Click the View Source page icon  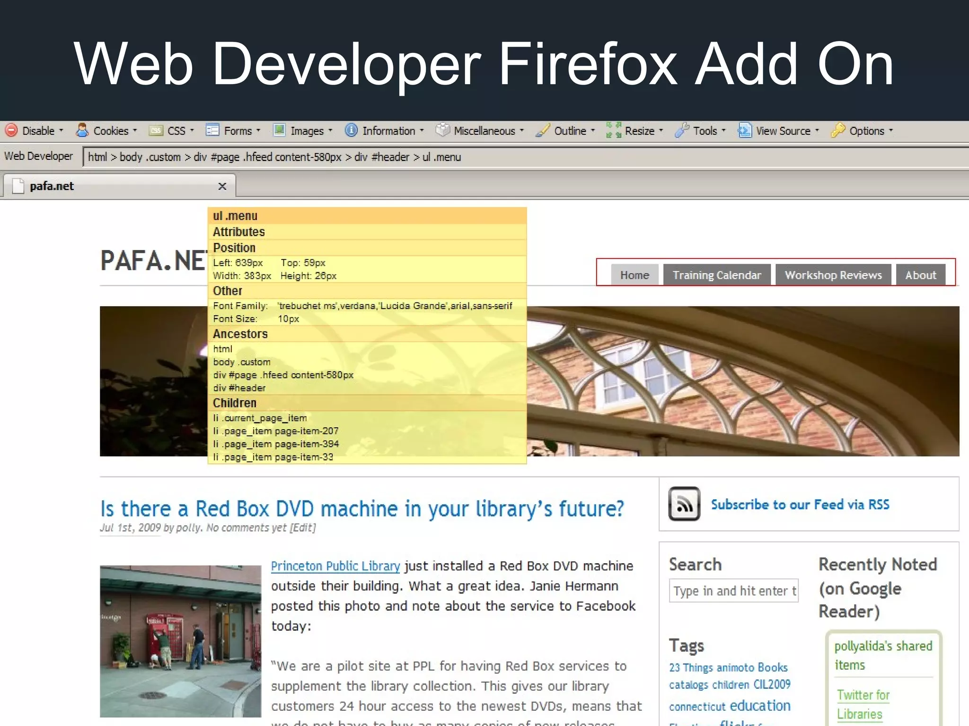(x=745, y=130)
